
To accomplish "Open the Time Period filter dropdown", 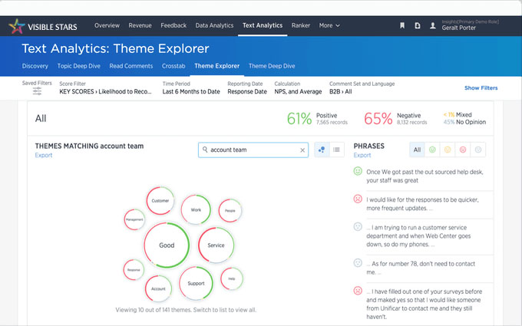I will pyautogui.click(x=191, y=91).
